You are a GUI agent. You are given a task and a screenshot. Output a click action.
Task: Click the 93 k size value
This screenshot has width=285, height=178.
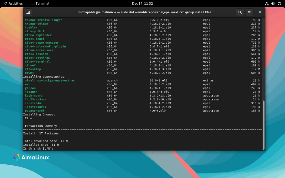(x=256, y=20)
